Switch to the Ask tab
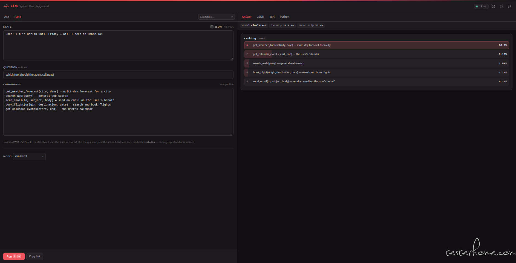 click(x=7, y=17)
